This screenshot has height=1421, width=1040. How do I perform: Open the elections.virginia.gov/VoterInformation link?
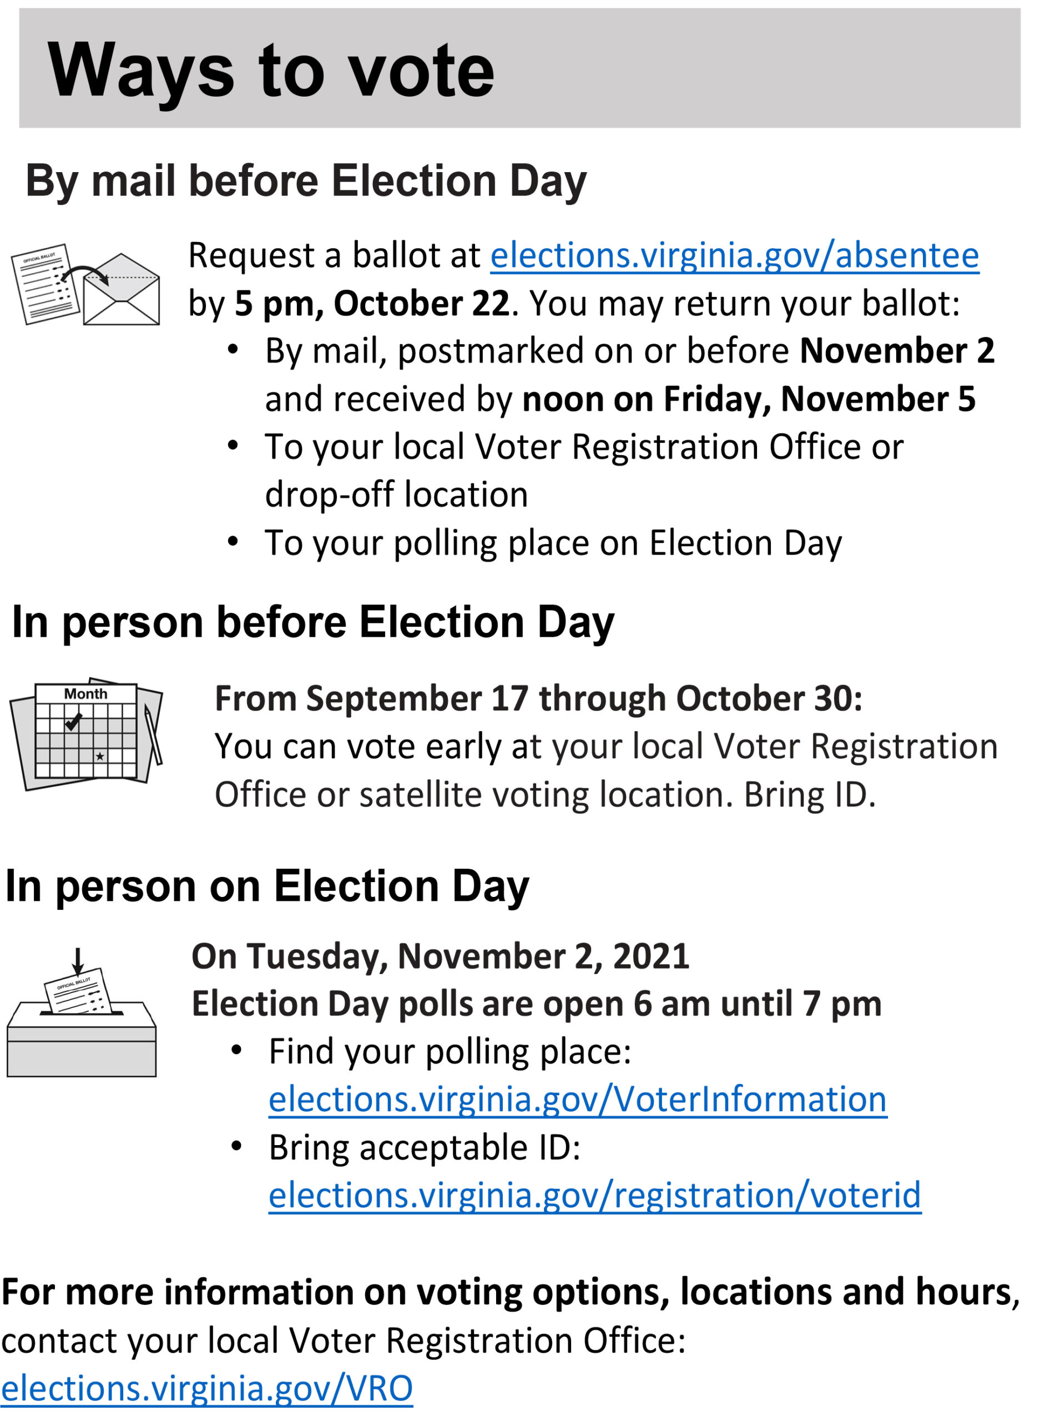pyautogui.click(x=578, y=1099)
